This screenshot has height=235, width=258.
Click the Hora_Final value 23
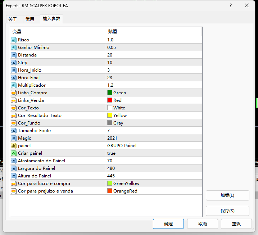pyautogui.click(x=110, y=78)
